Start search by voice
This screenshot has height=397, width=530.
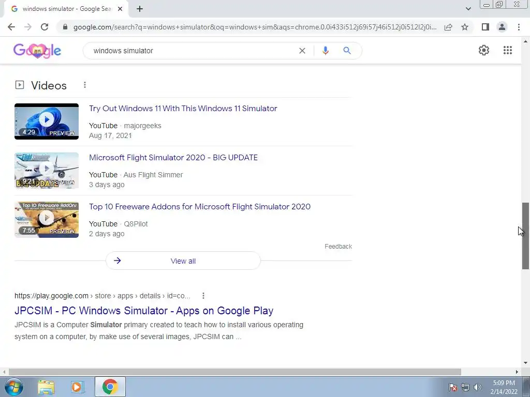click(x=325, y=51)
